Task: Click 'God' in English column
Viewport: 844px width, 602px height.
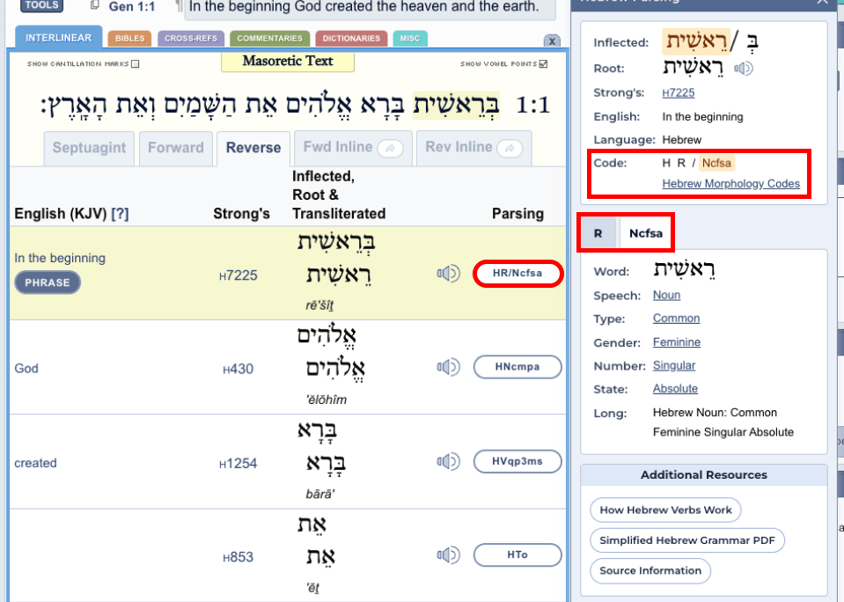Action: [26, 369]
